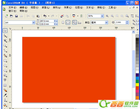The width and height of the screenshot is (140, 109).
Task: Pick the green palette swatch
Action: click(x=137, y=81)
